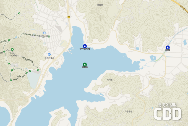
Task: Click the green trail endpoint beside 문의면사무소 text
Action: point(49,36)
